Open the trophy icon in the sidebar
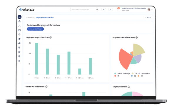172x111 pixels. [x=19, y=48]
